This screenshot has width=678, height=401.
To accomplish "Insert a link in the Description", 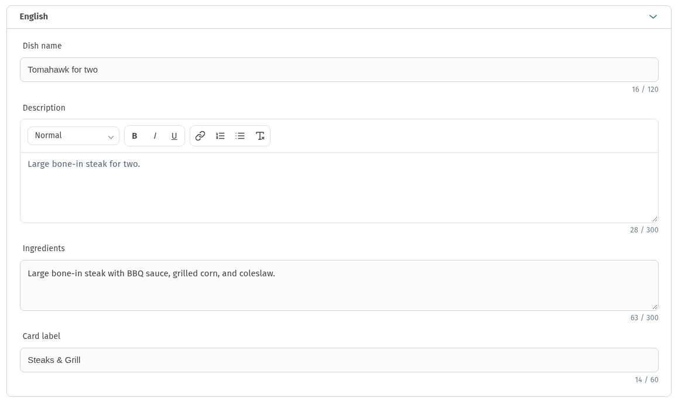I will tap(200, 136).
